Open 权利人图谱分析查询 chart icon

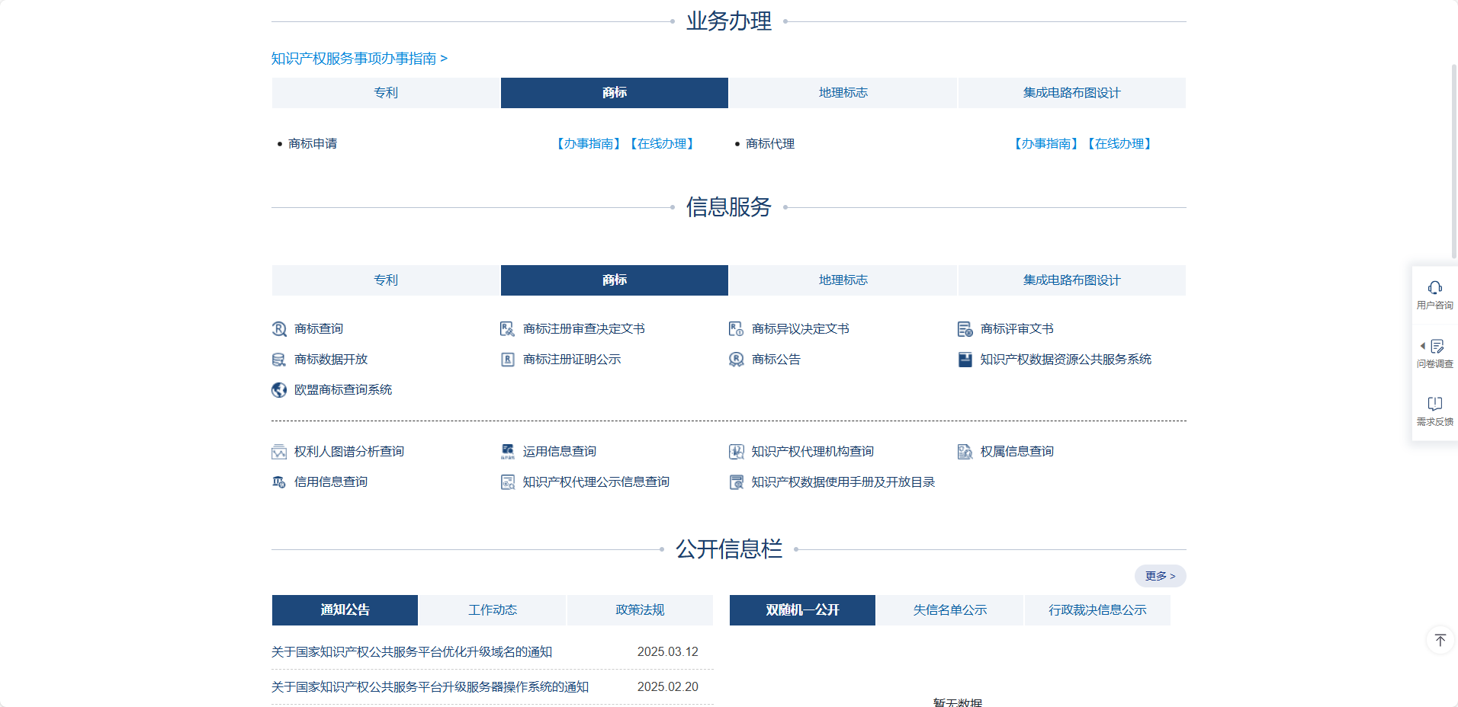pyautogui.click(x=279, y=451)
